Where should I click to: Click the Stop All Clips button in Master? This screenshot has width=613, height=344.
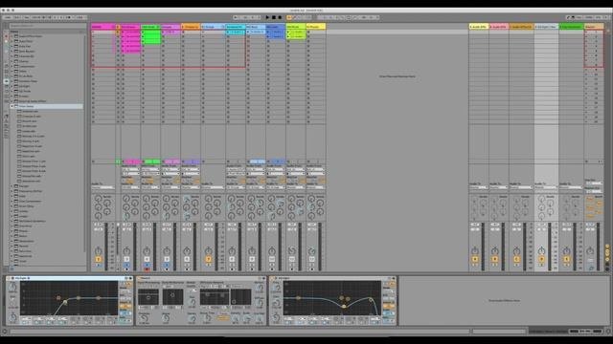[587, 161]
